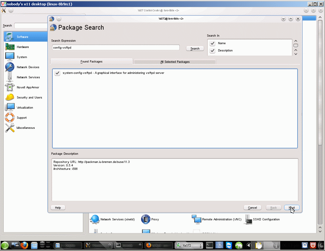The width and height of the screenshot is (325, 251).
Task: Open Network Services category
Action: [28, 77]
